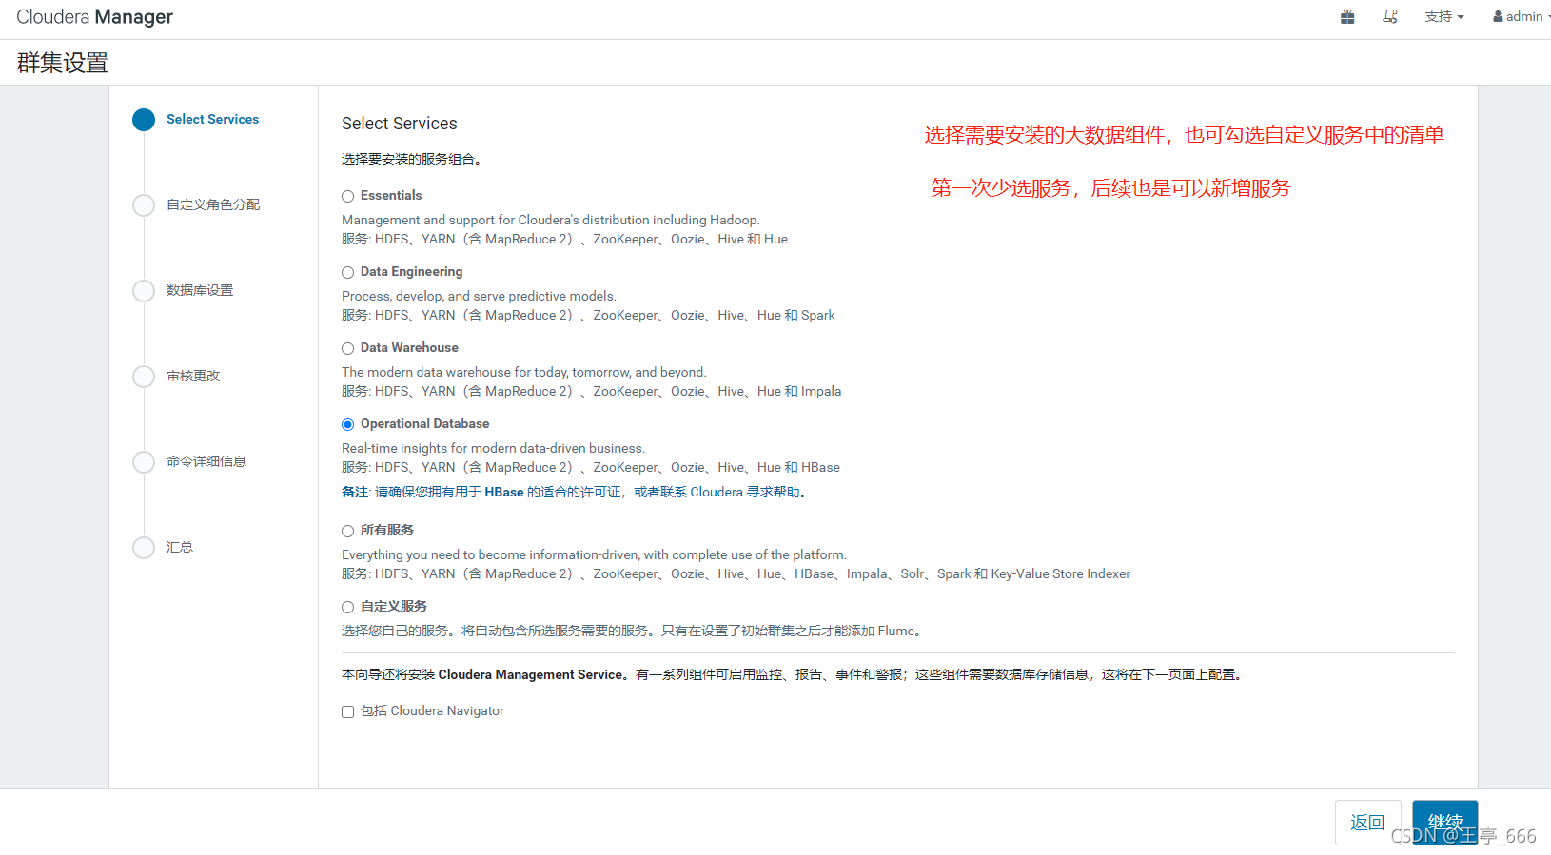The width and height of the screenshot is (1551, 855).
Task: Open the admin user dropdown
Action: pyautogui.click(x=1522, y=16)
